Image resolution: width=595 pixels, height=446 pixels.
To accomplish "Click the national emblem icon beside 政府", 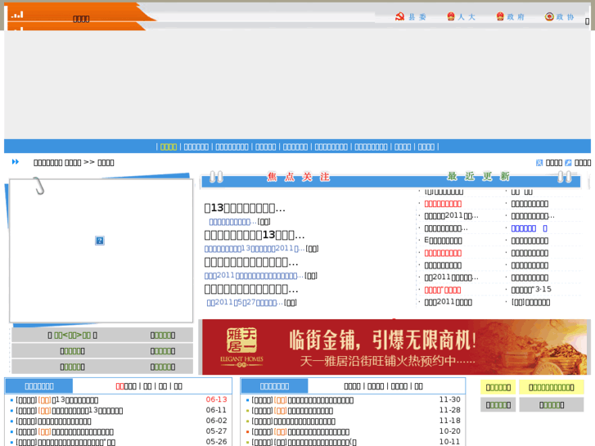I will (x=500, y=16).
